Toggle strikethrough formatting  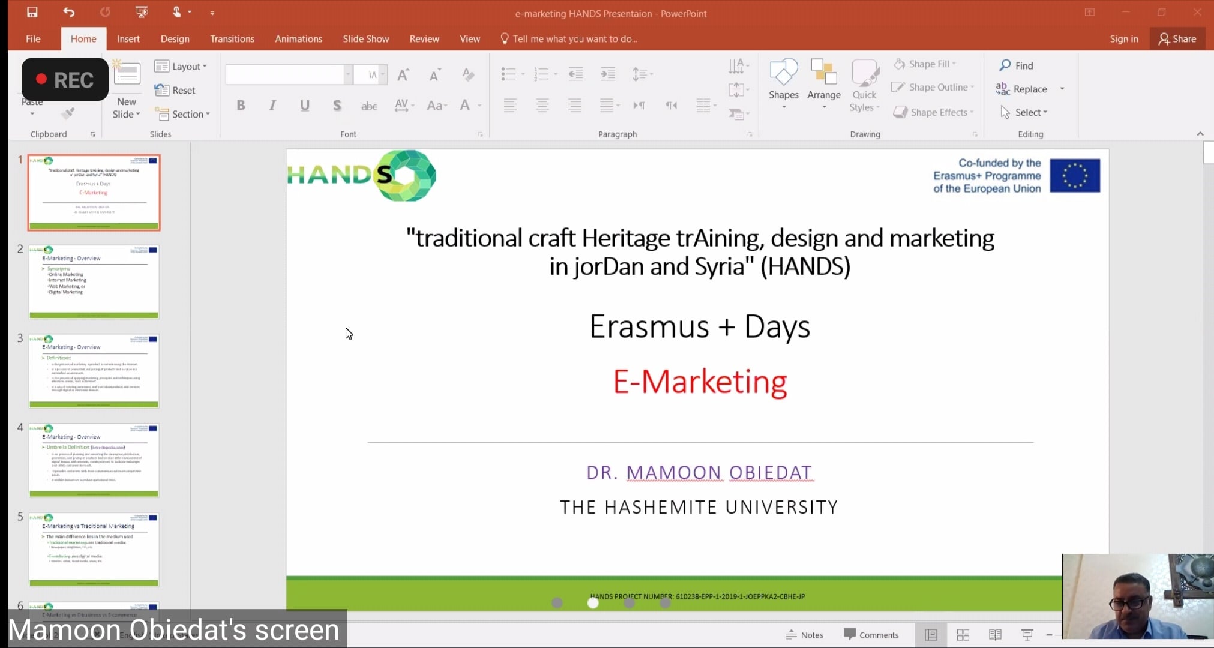click(x=369, y=106)
